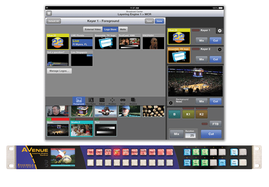
Task: Open Keyer 2 gear settings
Action: point(220,50)
